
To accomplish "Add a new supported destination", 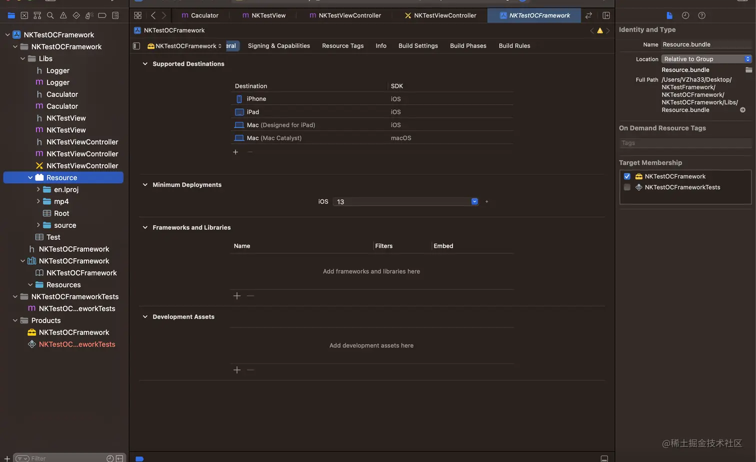I will pyautogui.click(x=235, y=152).
